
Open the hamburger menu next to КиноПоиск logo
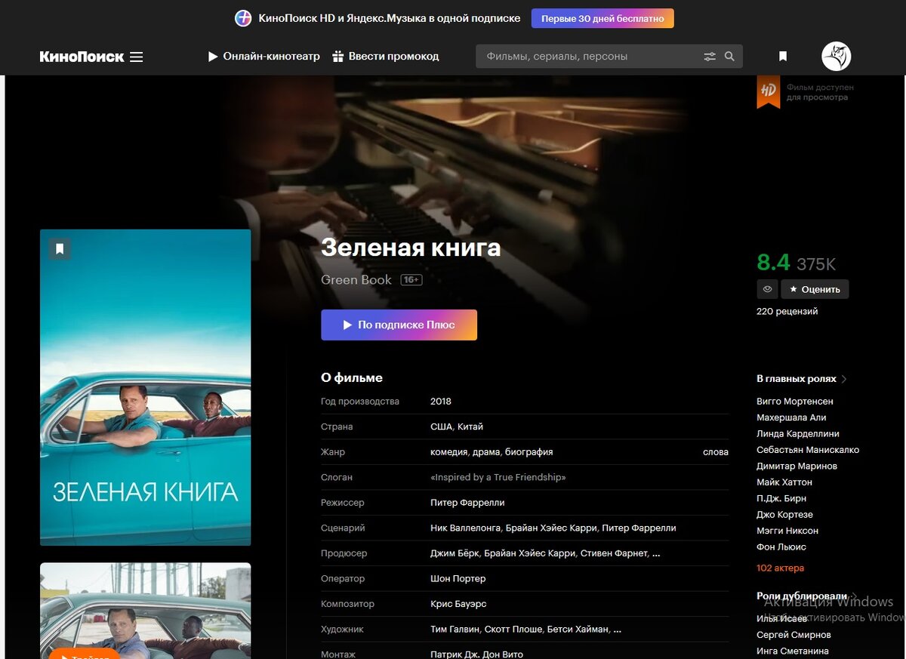(138, 57)
